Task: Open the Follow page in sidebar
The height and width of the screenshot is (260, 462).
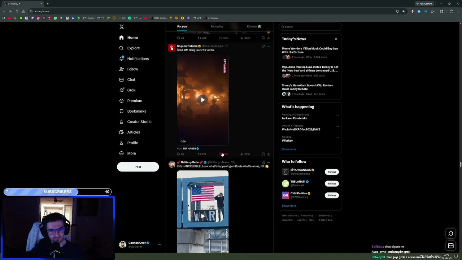Action: 128,69
